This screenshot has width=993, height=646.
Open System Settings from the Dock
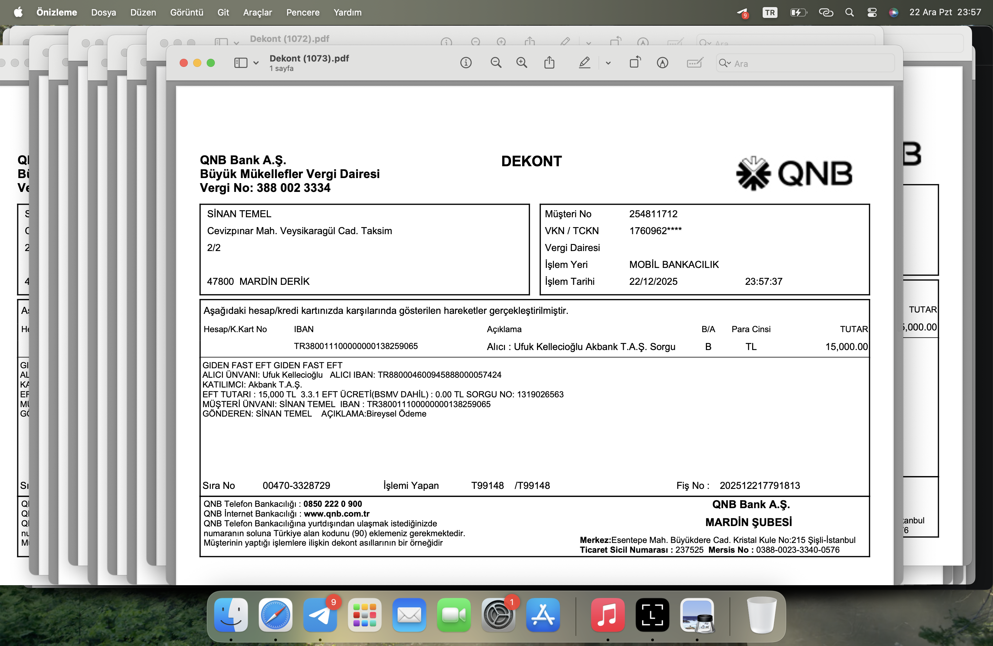tap(498, 615)
